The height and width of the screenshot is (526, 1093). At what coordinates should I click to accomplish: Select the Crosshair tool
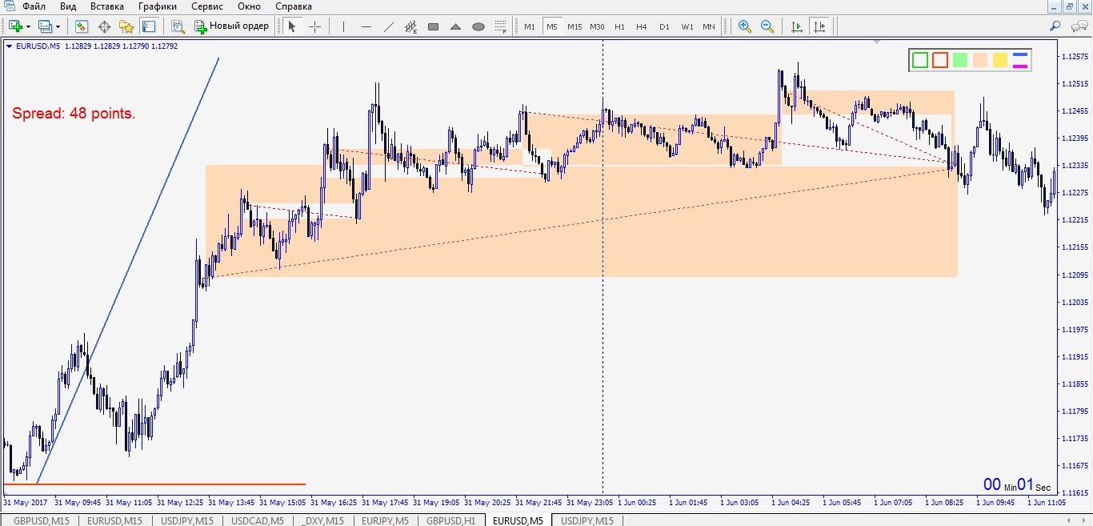point(314,26)
